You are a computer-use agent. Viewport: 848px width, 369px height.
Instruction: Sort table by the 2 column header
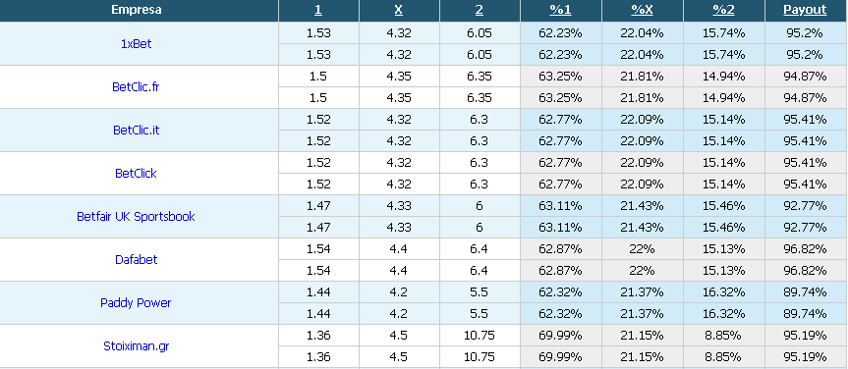480,10
